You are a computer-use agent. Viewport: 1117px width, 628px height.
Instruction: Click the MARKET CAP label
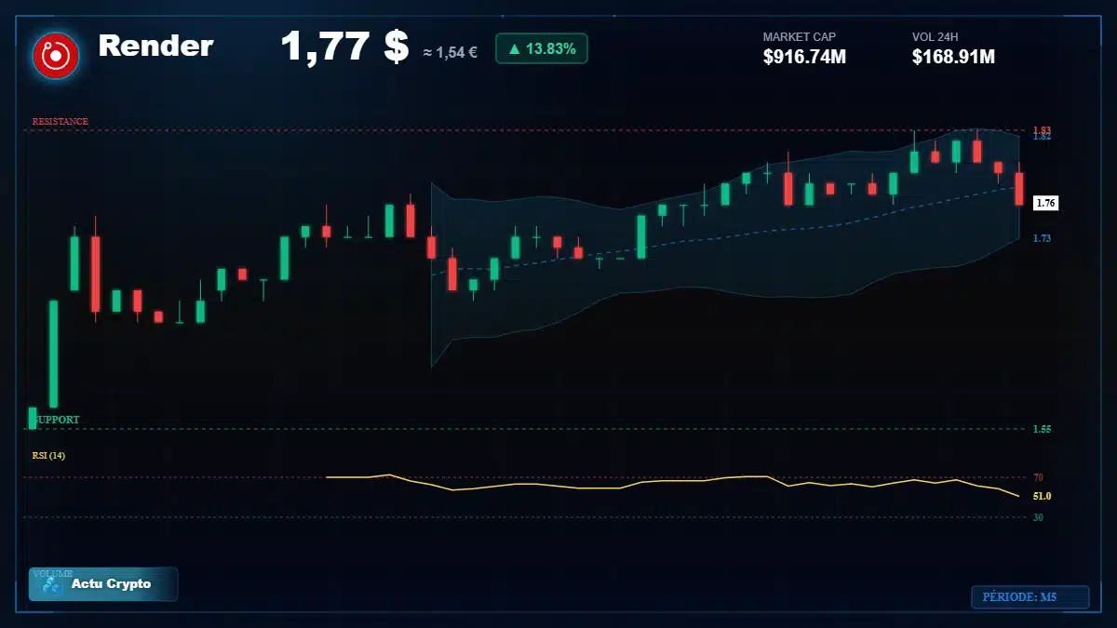point(800,37)
